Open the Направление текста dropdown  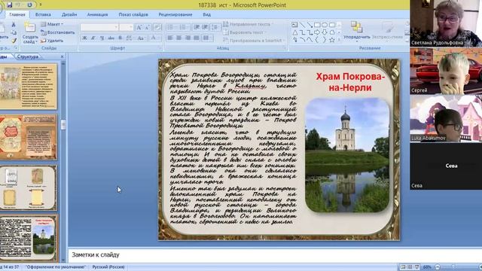[x=248, y=24]
